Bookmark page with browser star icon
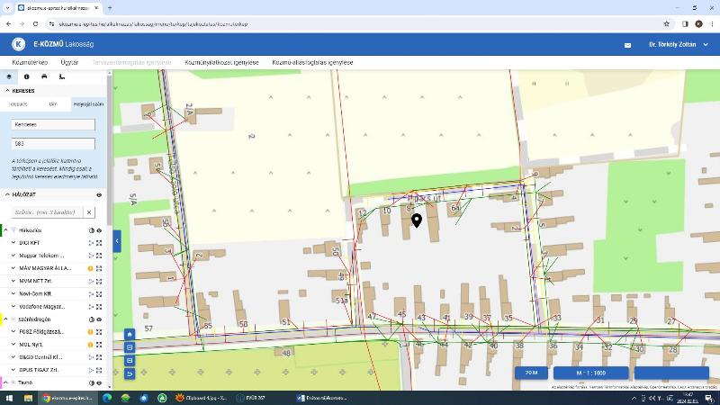This screenshot has width=720, height=405. click(666, 24)
